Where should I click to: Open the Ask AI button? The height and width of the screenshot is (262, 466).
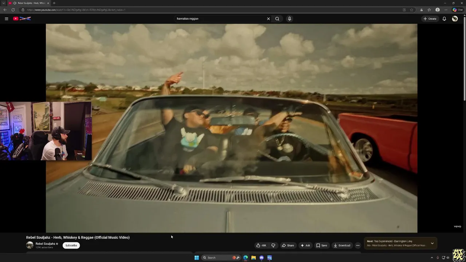coord(305,245)
